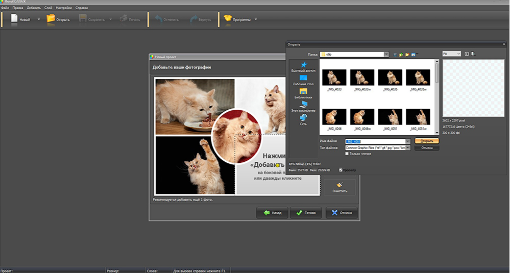Image resolution: width=510 pixels, height=273 pixels.
Task: Click the Отменить (Undo) arrow icon
Action: pos(159,19)
